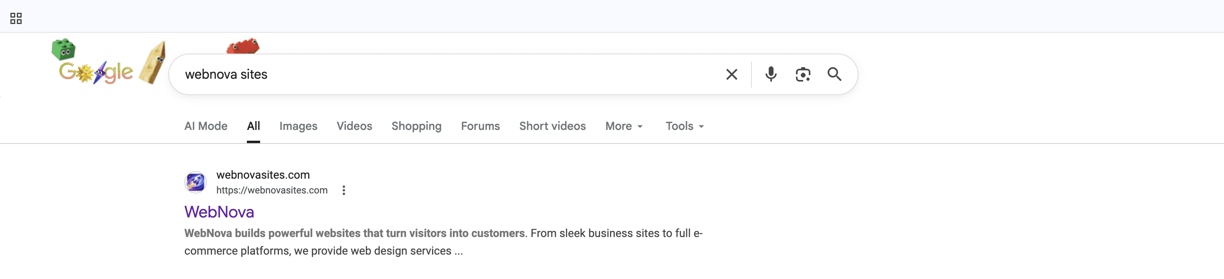Open the WebNova result title link
Screen dimensions: 1224x279
[x=219, y=212]
